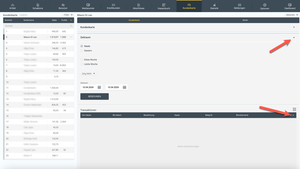Select card row with Saldo 166,80
Image resolution: width=300 pixels, height=169 pixels.
(39, 48)
